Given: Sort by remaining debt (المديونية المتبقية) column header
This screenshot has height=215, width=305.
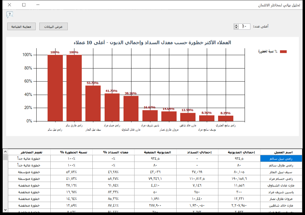Looking at the screenshot, I should click(x=155, y=152).
